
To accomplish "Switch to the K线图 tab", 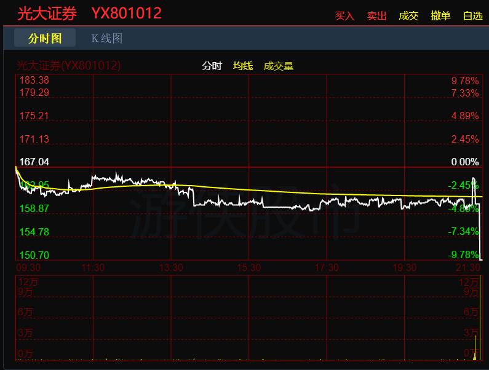I will 107,38.
